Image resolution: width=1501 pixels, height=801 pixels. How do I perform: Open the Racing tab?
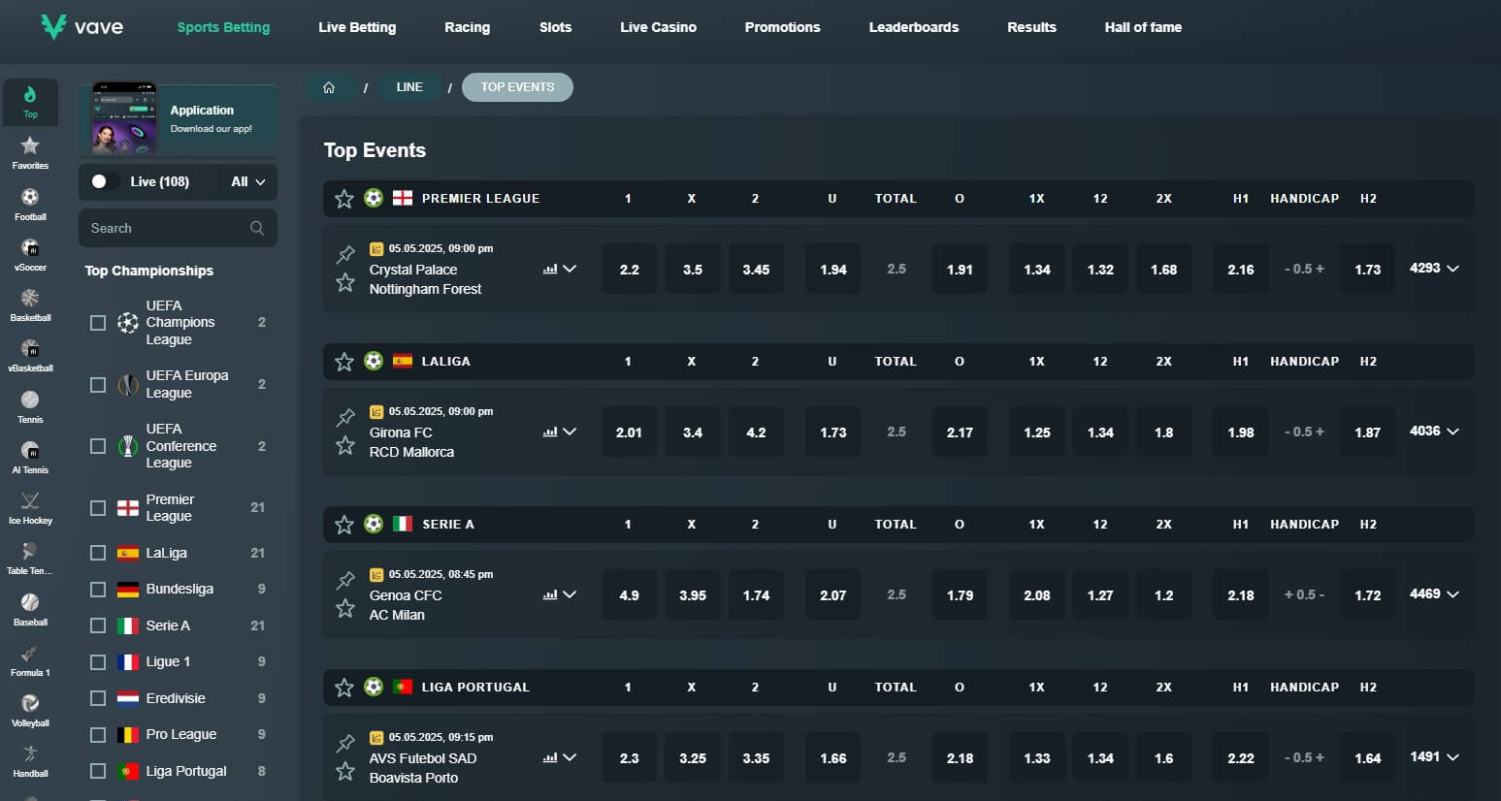[468, 27]
